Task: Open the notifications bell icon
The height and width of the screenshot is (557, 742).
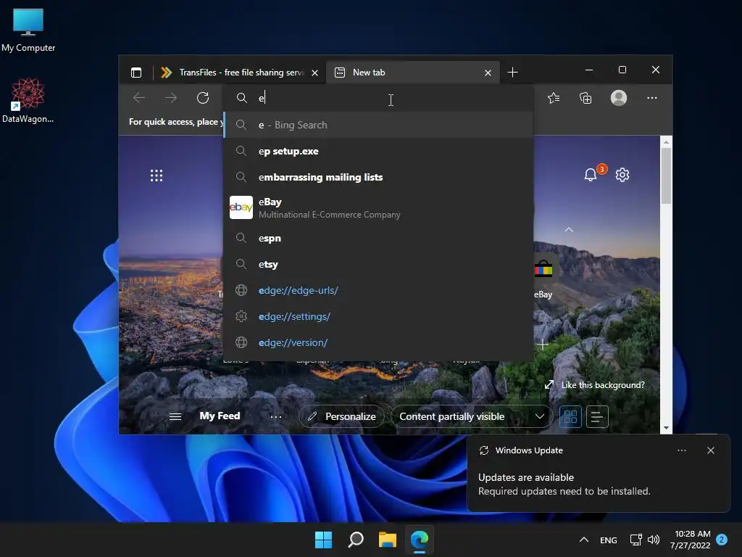Action: (591, 175)
